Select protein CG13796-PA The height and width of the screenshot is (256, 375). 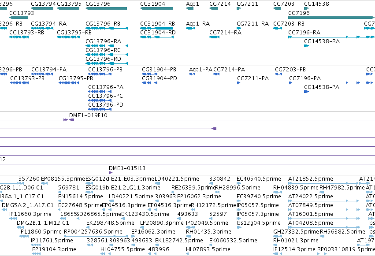(106, 87)
